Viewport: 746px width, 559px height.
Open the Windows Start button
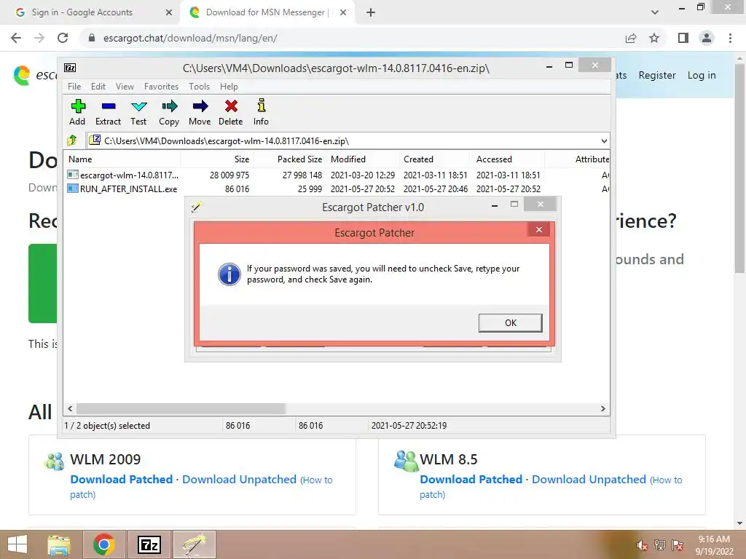pyautogui.click(x=17, y=544)
